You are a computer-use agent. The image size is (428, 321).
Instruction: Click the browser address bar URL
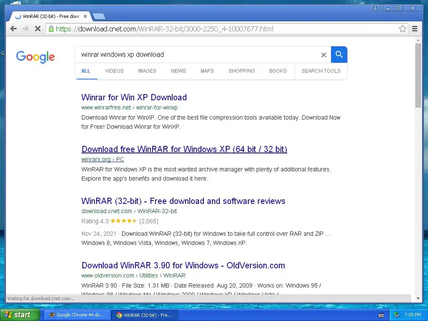coord(164,29)
